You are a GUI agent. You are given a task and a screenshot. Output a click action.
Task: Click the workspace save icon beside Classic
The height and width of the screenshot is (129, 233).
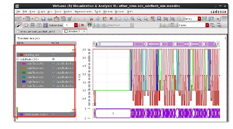(x=212, y=25)
